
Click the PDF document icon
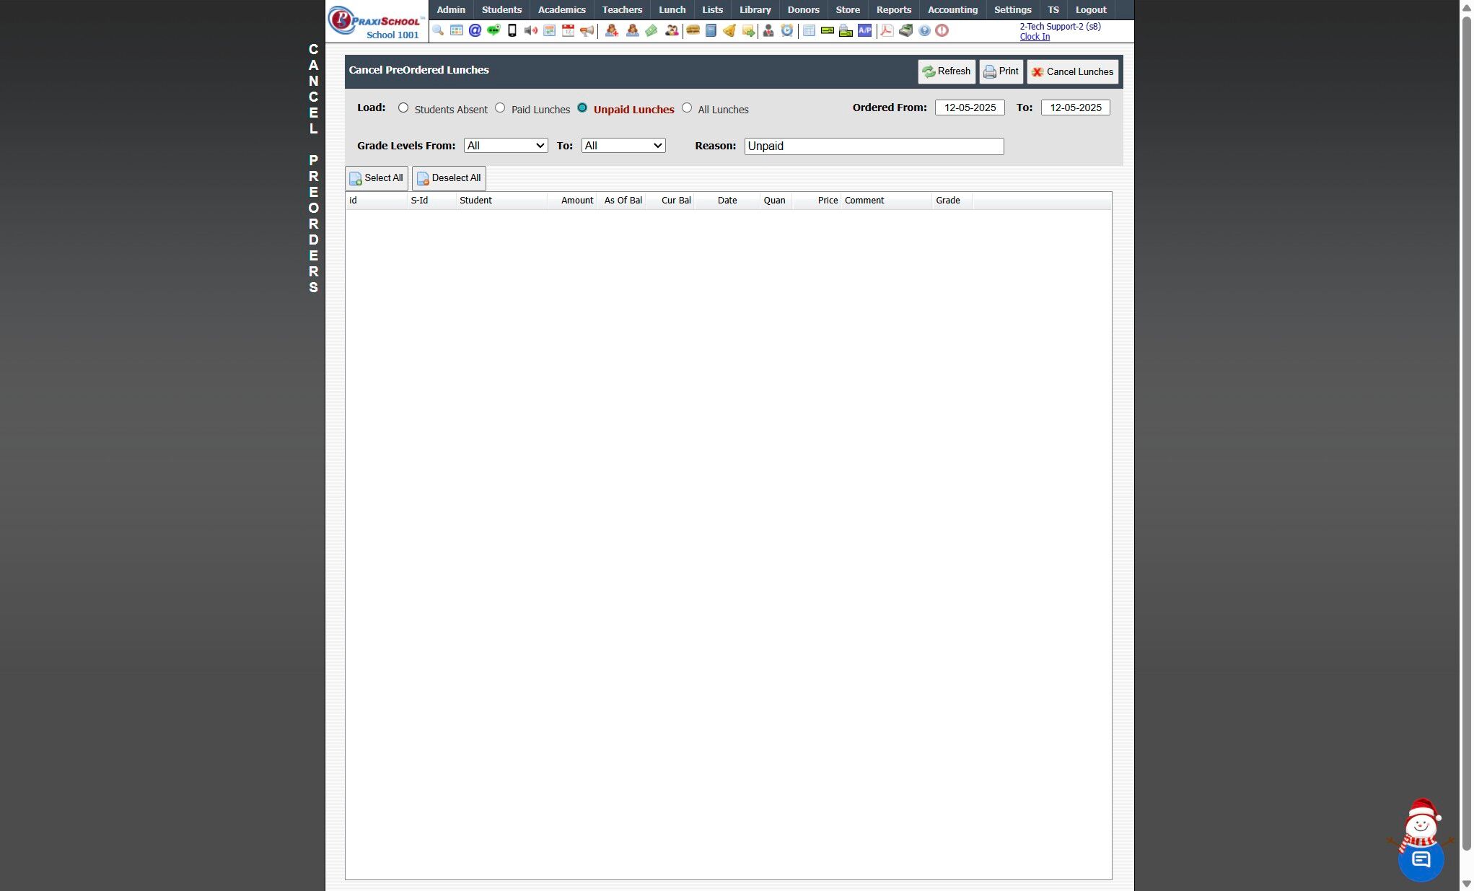(887, 30)
